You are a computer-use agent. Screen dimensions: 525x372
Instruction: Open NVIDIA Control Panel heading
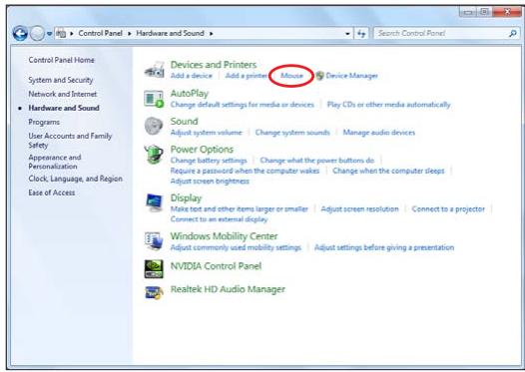pos(216,266)
